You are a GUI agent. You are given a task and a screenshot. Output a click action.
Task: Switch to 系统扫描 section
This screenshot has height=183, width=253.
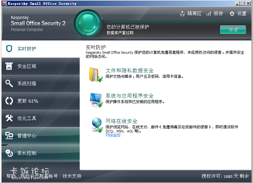coord(41,83)
